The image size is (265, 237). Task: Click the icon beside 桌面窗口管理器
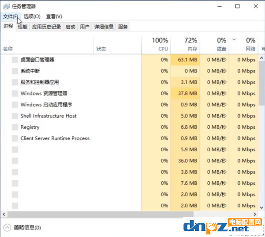pos(15,60)
